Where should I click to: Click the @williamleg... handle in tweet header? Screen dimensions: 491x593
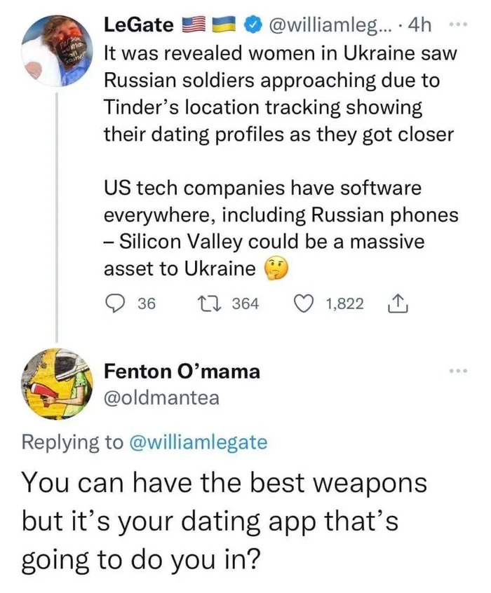tap(327, 25)
